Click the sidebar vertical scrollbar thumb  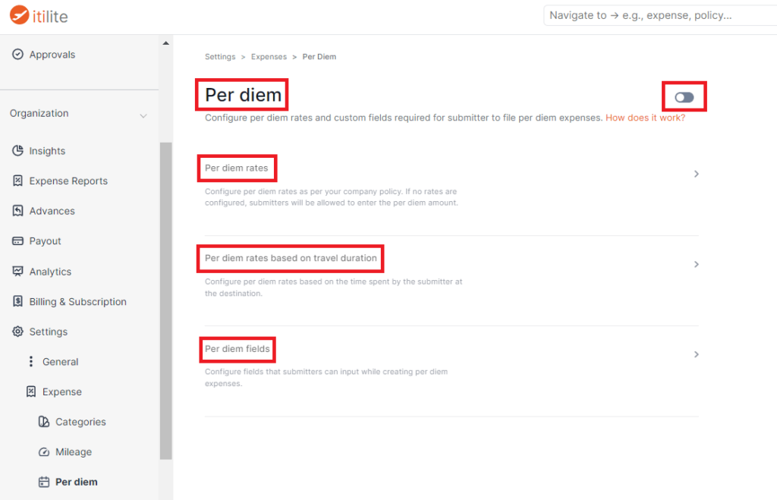click(166, 300)
